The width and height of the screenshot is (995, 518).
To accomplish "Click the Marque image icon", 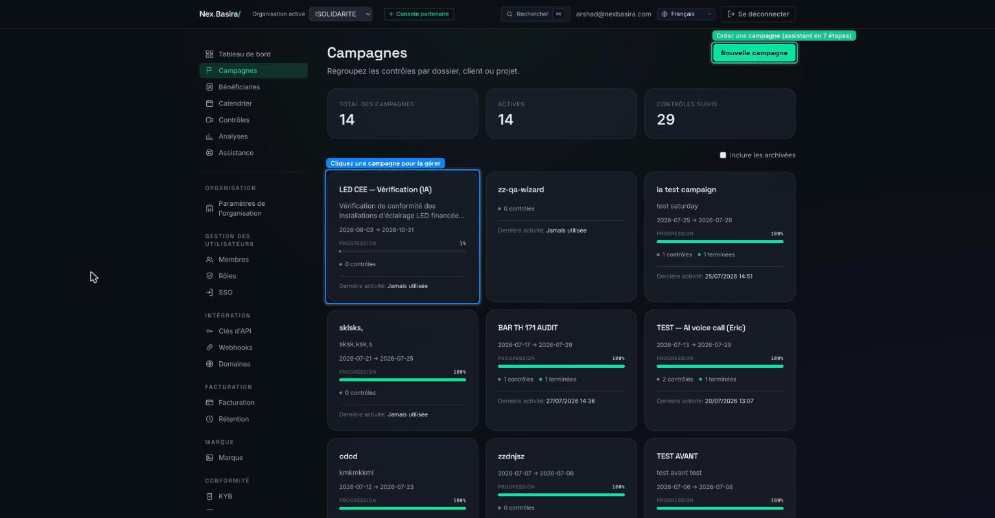I will 209,458.
